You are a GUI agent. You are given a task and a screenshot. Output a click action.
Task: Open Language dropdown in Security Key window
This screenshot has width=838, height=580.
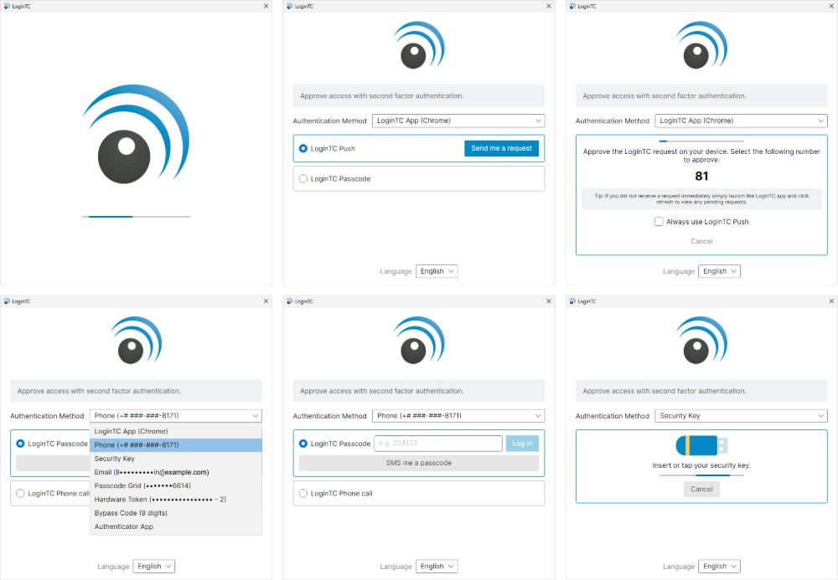(x=719, y=566)
